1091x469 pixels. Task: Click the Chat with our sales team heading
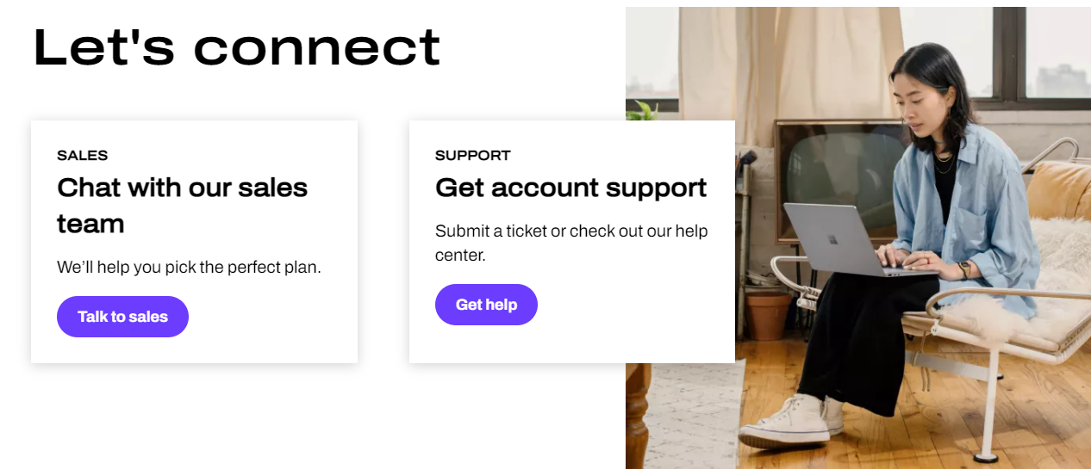pyautogui.click(x=182, y=205)
